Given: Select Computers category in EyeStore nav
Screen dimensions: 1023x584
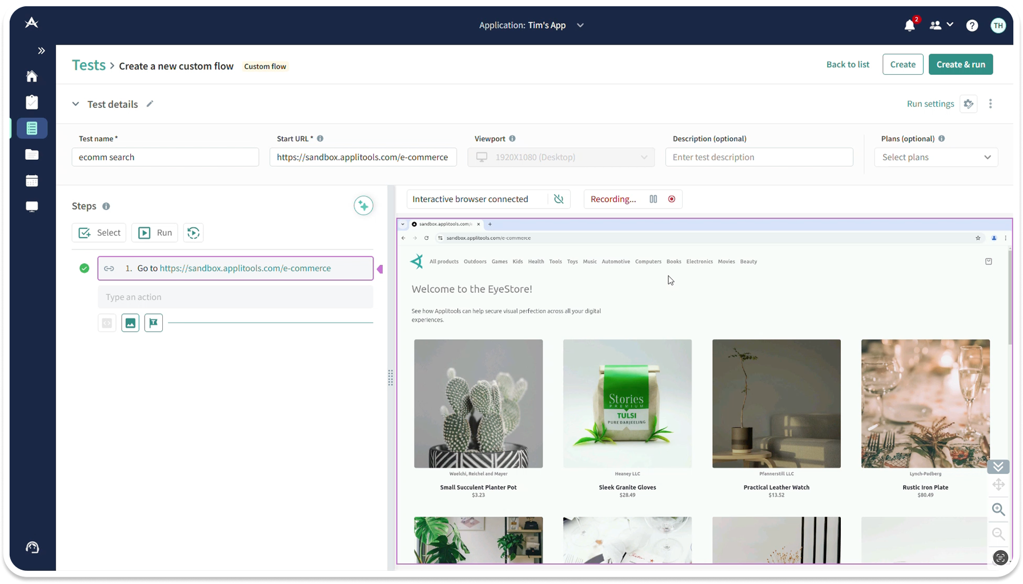Looking at the screenshot, I should tap(648, 262).
